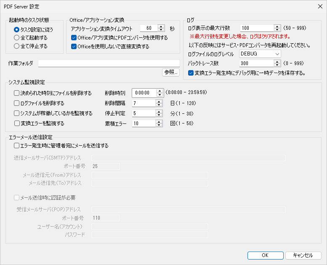Open the ログファイルのログレベル DEBUG dropdown
The width and height of the screenshot is (327, 265).
(260, 54)
